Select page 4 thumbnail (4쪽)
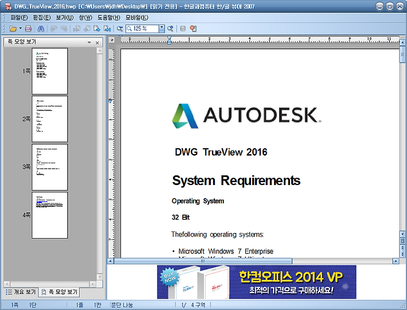407x310 pixels. [x=50, y=215]
